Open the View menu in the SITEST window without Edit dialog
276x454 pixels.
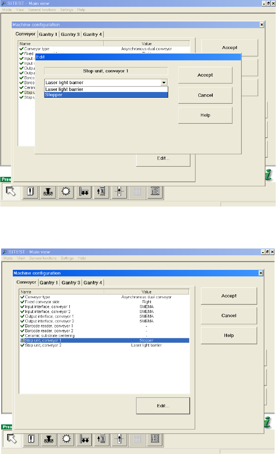21,258
